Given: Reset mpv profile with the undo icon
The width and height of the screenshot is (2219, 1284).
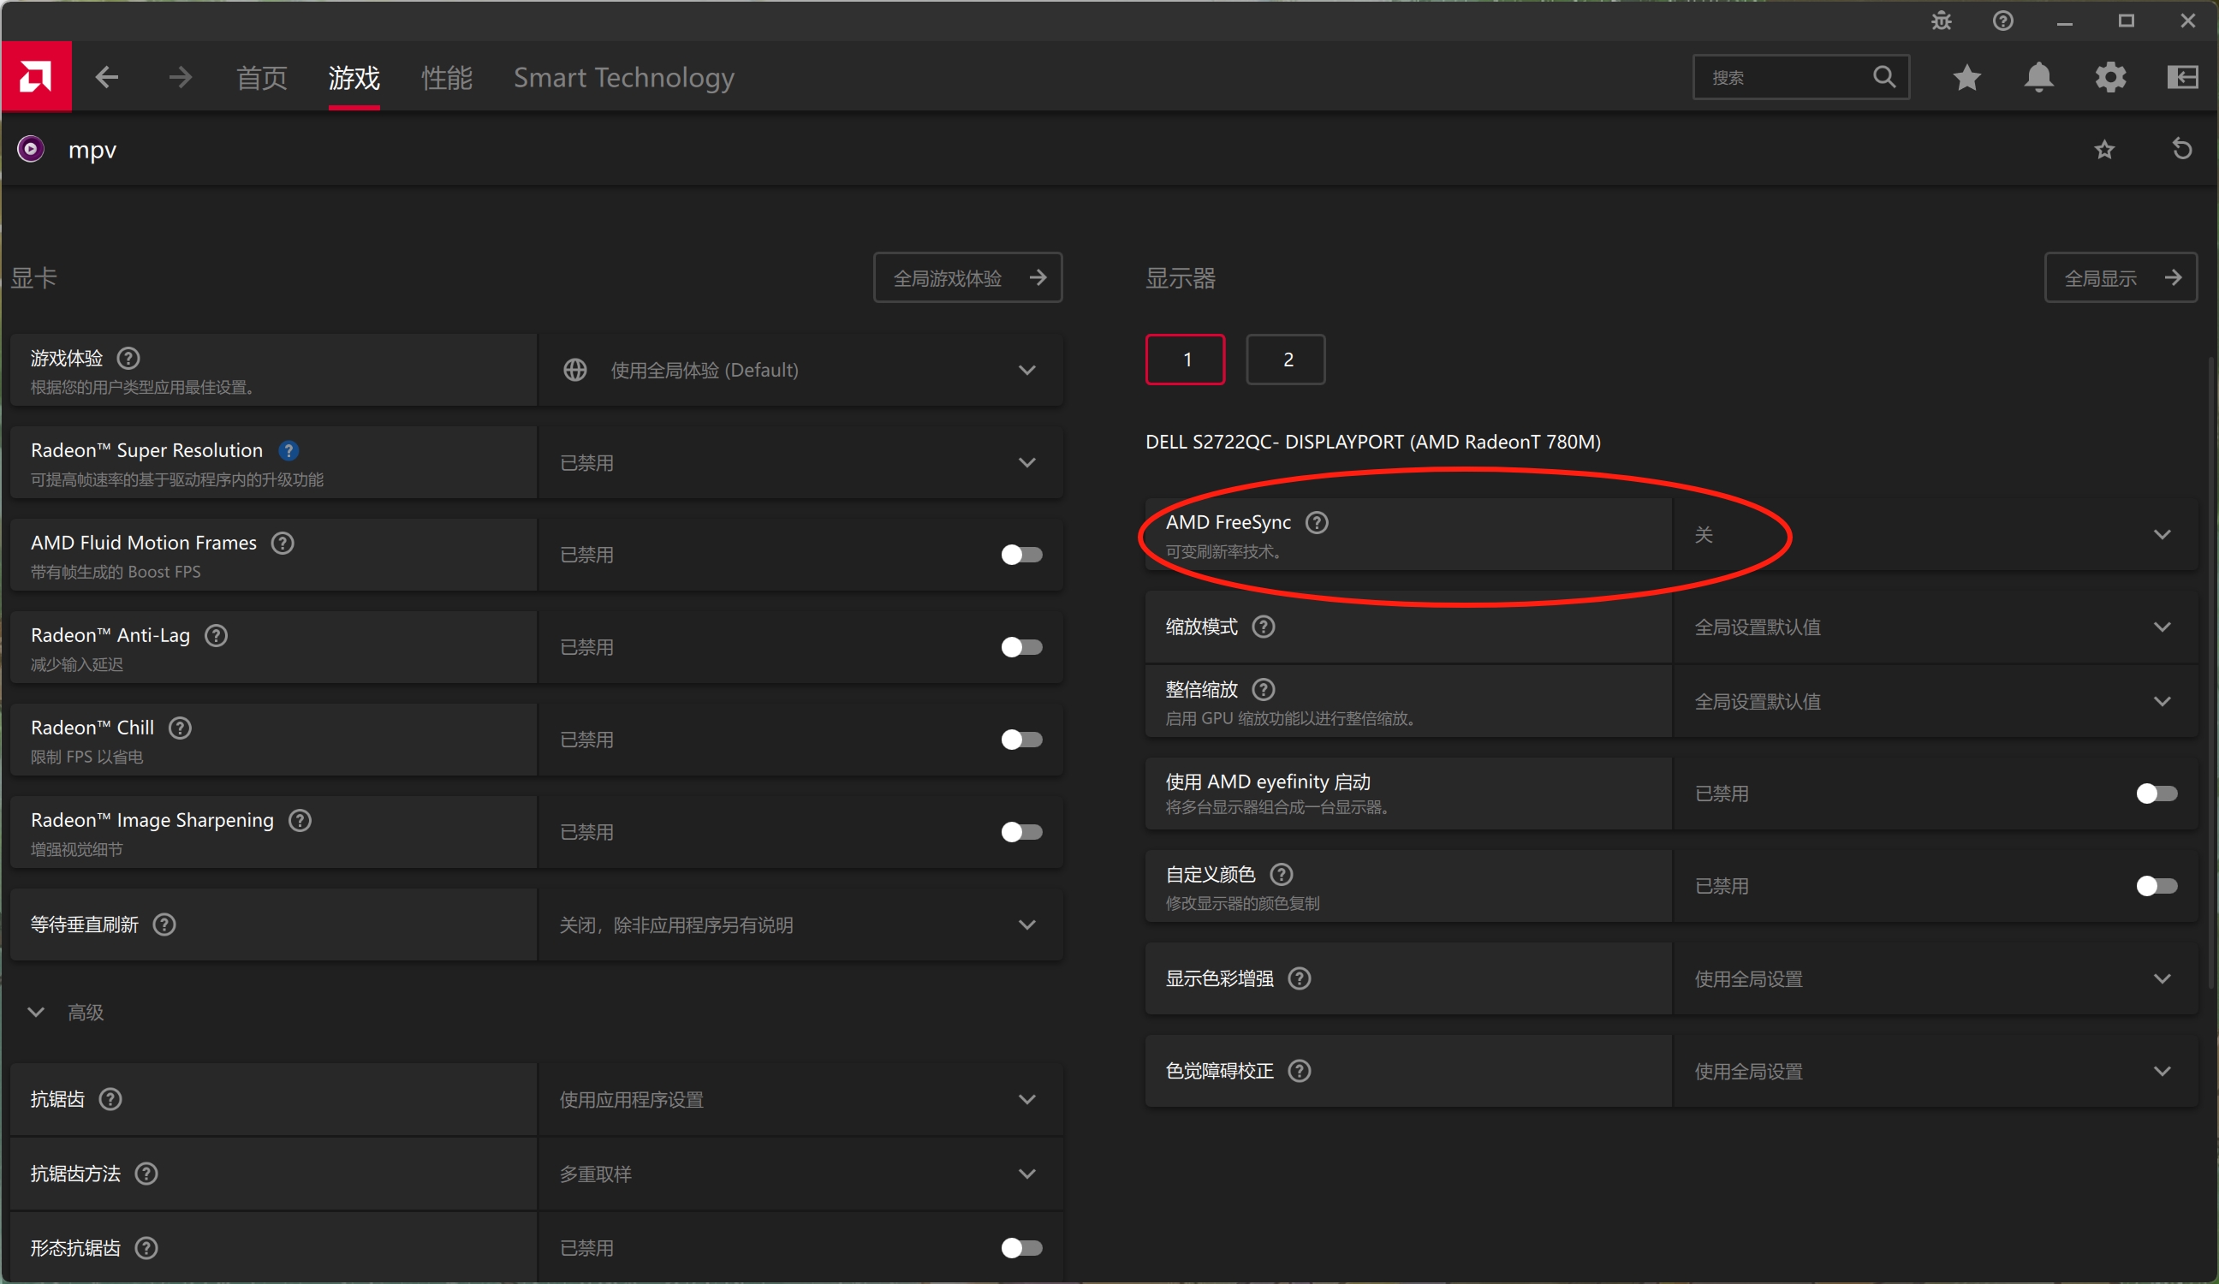Looking at the screenshot, I should click(x=2181, y=149).
